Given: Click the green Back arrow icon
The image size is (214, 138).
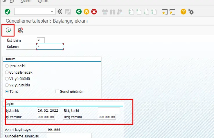Looking at the screenshot, I should click(78, 12).
